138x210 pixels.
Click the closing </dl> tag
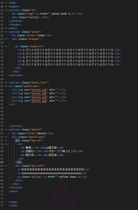21,159
